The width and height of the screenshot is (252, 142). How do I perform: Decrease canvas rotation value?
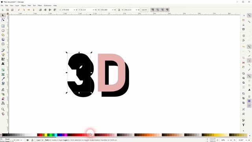click(247, 140)
